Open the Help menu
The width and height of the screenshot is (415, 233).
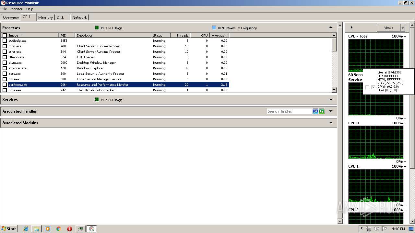click(30, 9)
